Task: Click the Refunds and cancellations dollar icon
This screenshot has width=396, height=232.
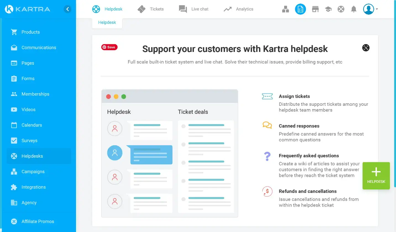Action: [x=267, y=191]
